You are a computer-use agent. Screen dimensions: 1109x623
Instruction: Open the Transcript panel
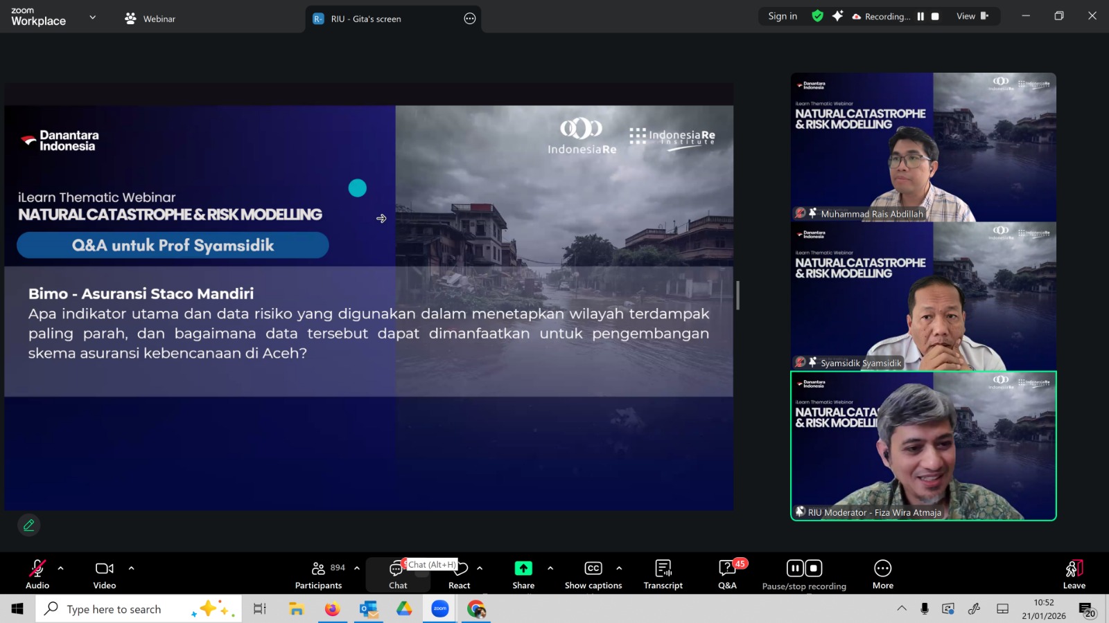click(663, 575)
